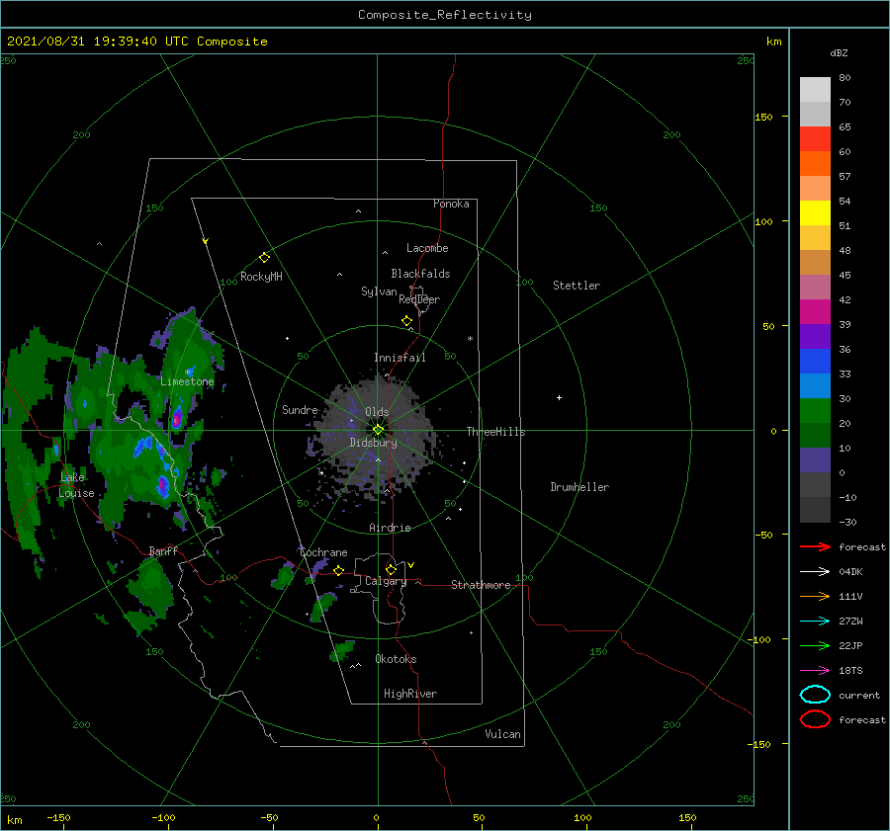Click the Olds town label
This screenshot has width=890, height=831.
[377, 412]
